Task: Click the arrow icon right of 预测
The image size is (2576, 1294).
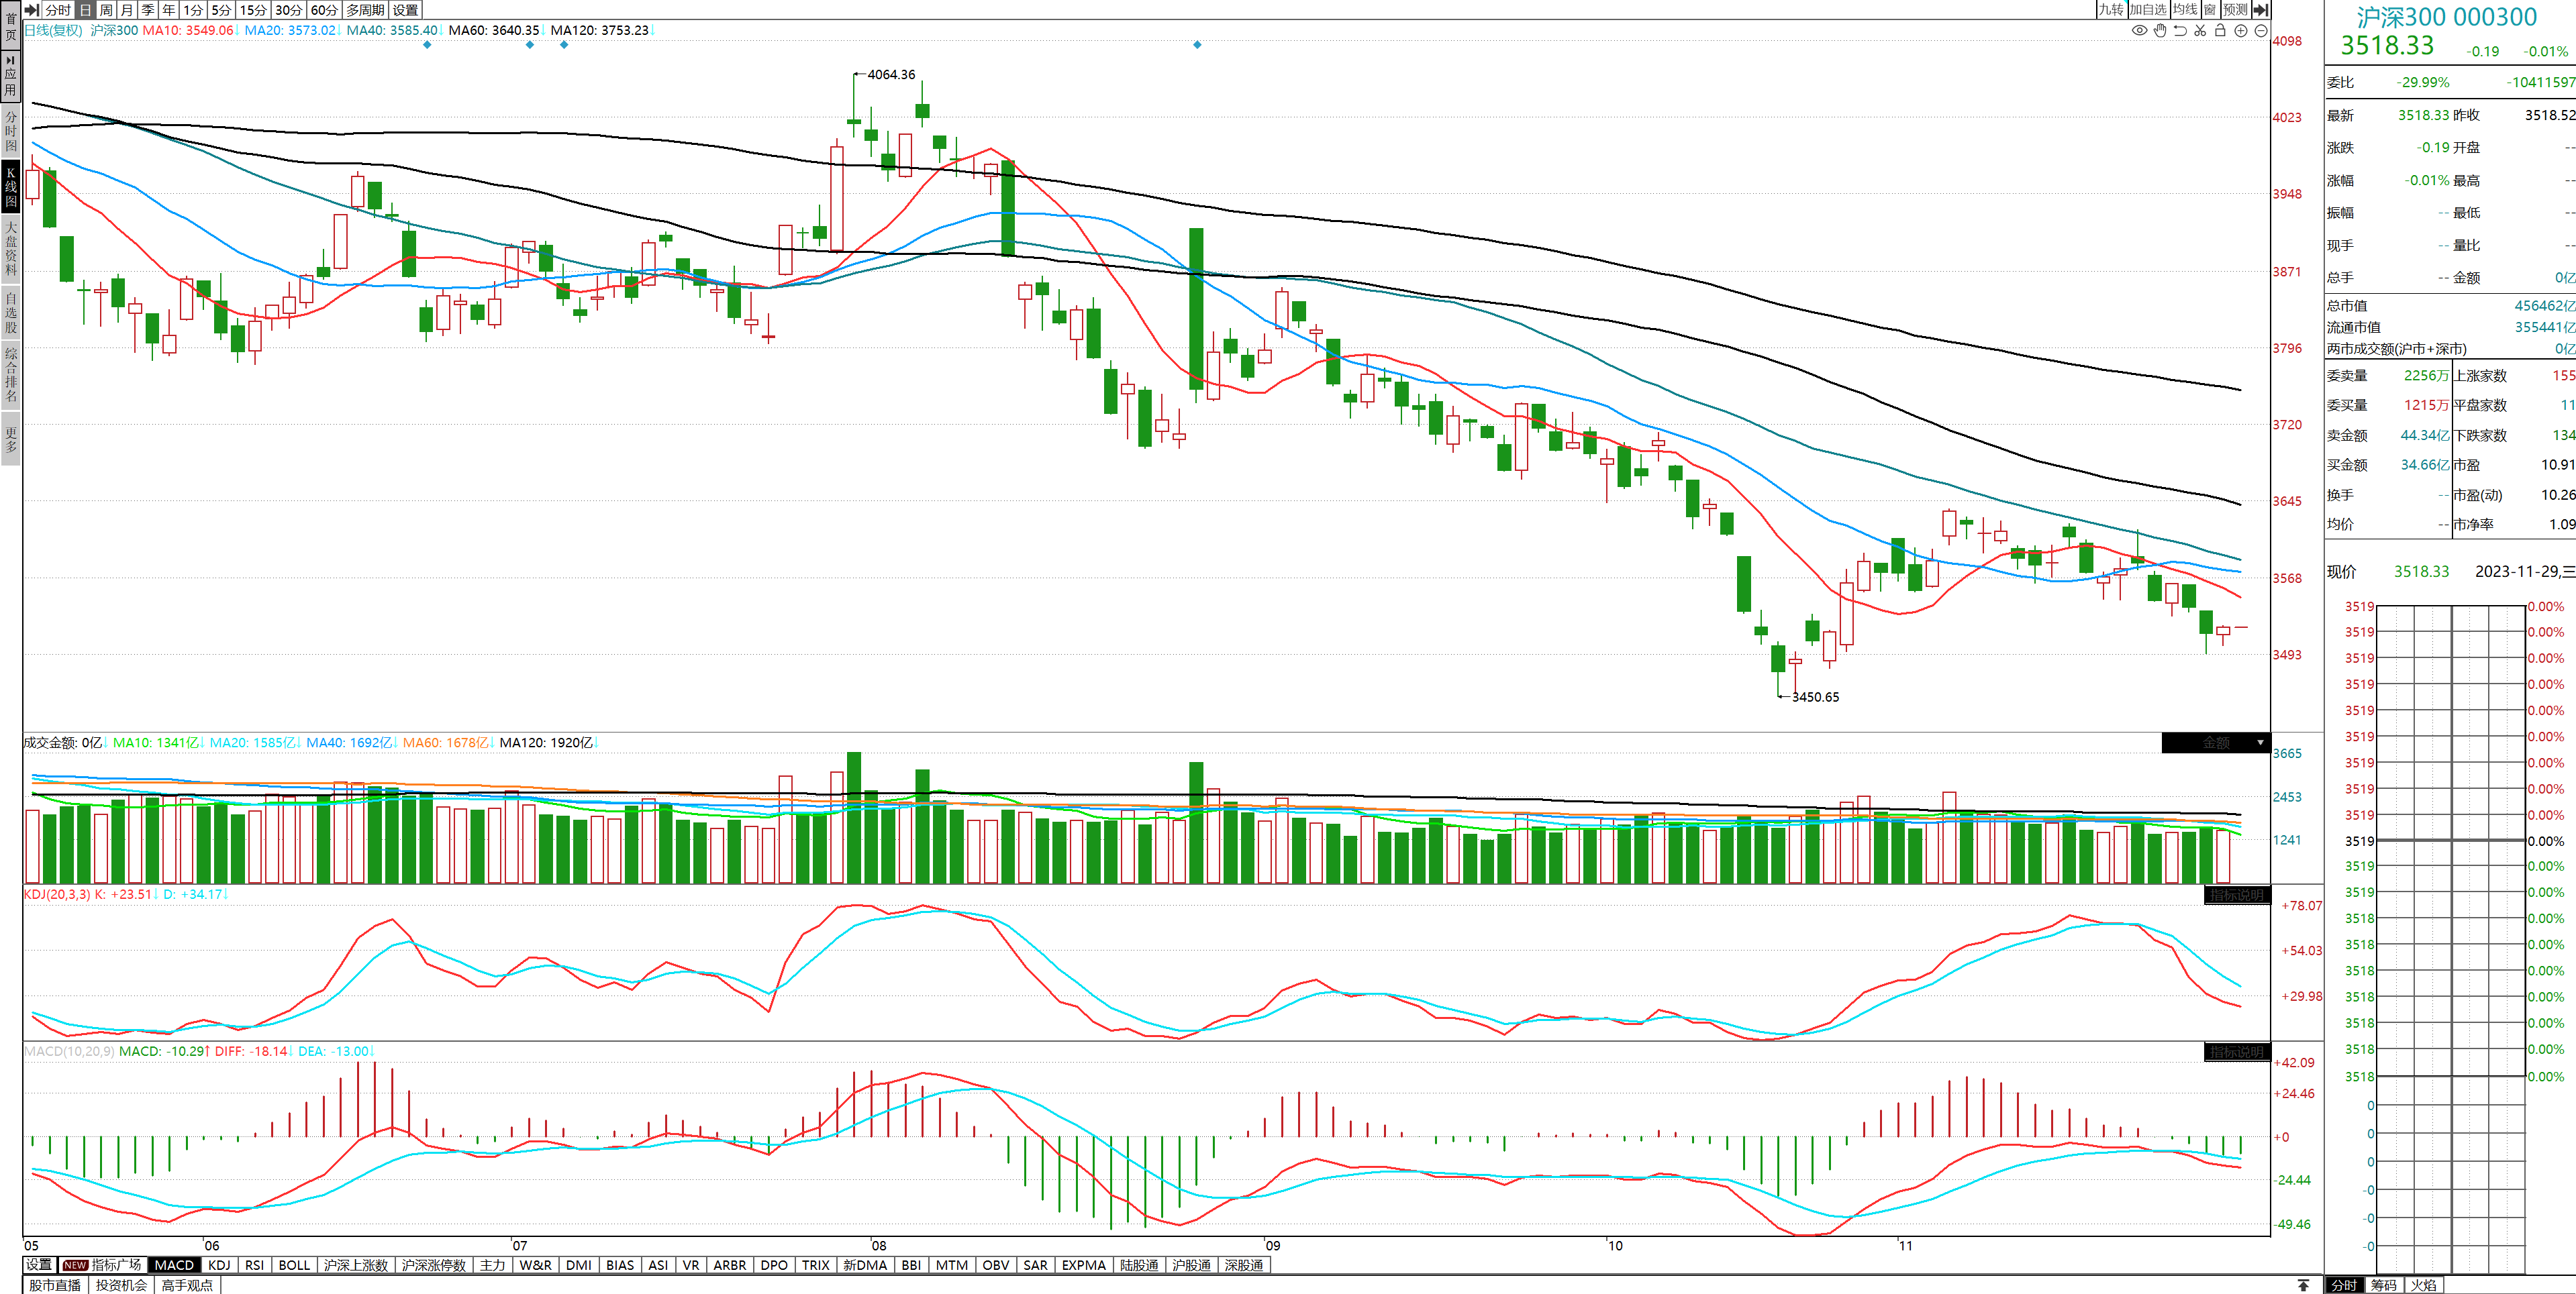Action: [2261, 10]
